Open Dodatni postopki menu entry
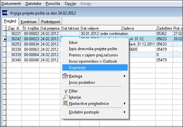The image size is (183, 127). [95, 112]
